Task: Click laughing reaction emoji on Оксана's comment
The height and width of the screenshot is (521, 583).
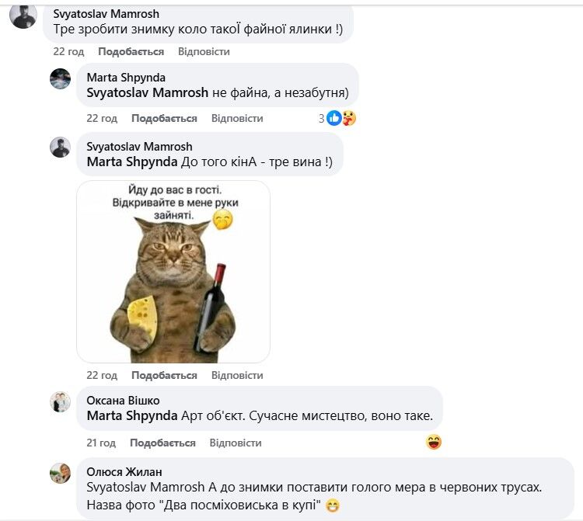Action: click(434, 443)
